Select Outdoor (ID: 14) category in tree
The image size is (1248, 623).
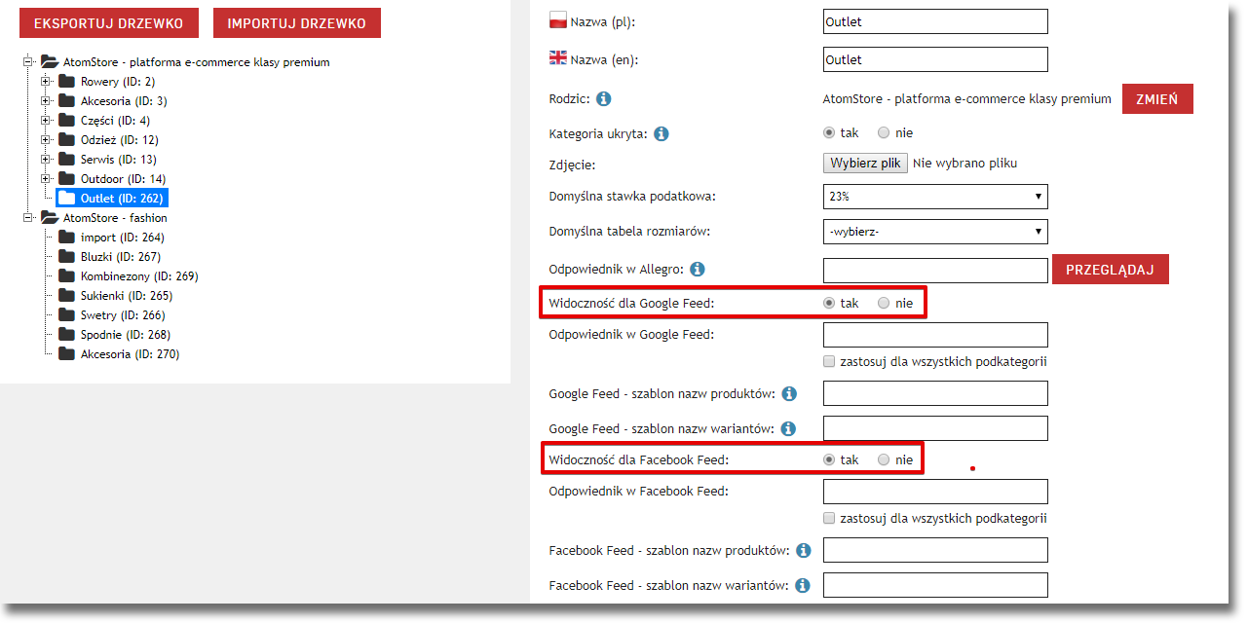(x=123, y=179)
